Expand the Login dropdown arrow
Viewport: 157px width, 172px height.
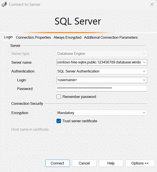click(144, 80)
